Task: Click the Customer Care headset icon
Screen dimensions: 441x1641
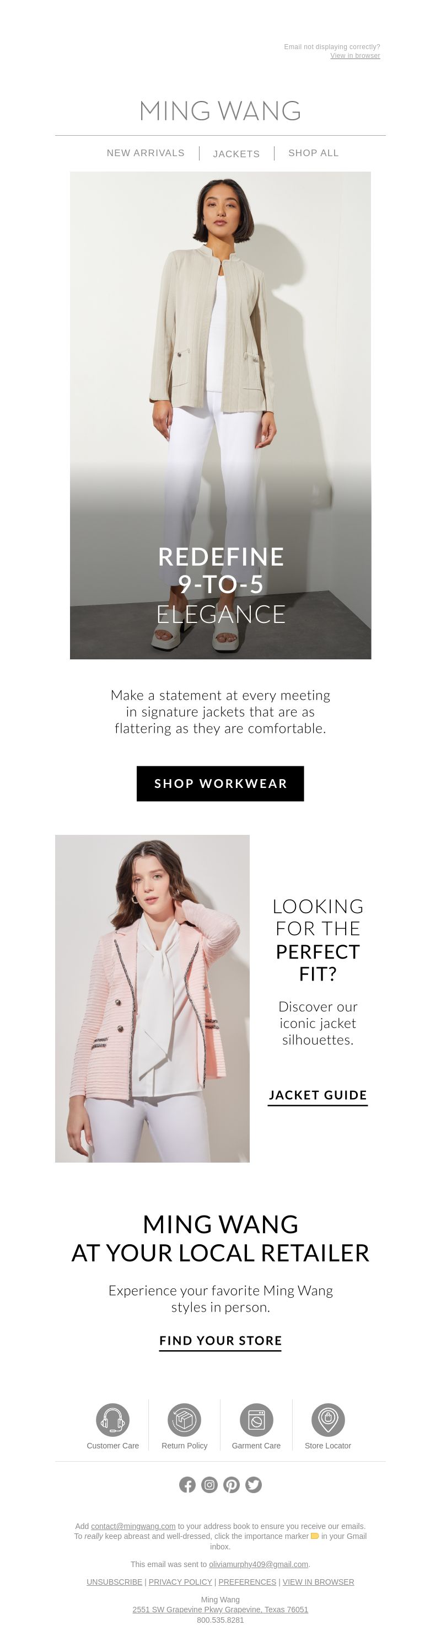Action: (x=112, y=1419)
